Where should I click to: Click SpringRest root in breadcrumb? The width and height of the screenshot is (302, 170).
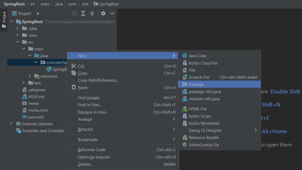(14, 4)
